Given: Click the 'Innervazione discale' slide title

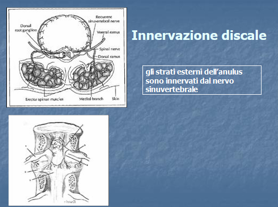Looking at the screenshot, I should 199,35.
